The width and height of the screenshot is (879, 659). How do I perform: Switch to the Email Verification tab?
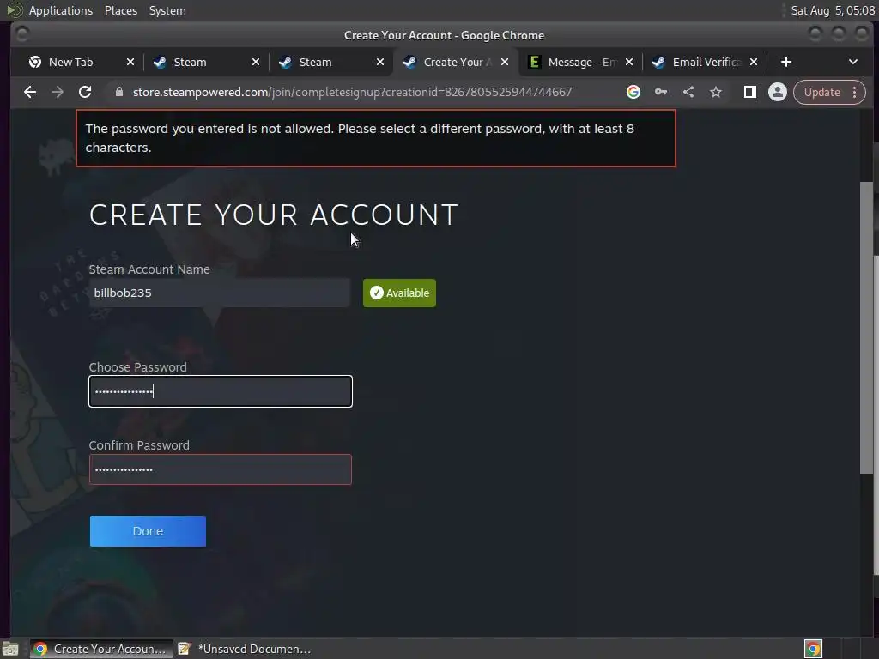706,62
